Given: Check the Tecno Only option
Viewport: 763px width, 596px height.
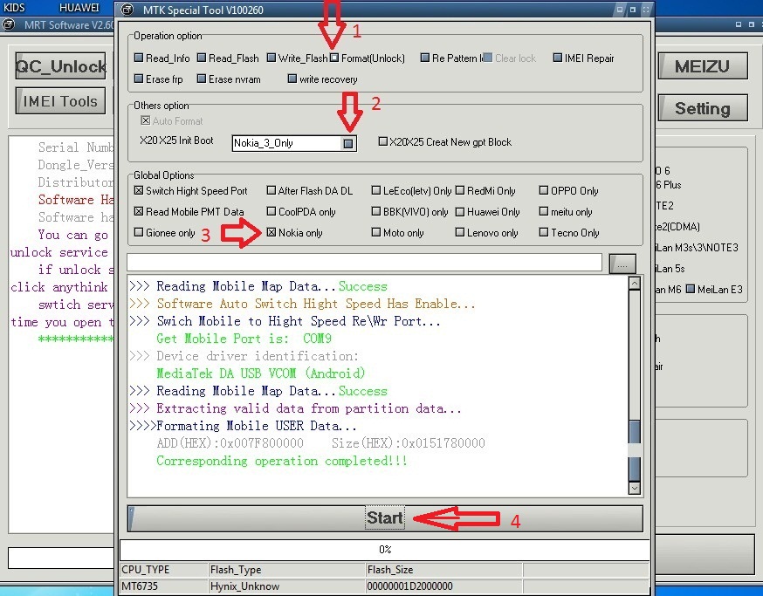Looking at the screenshot, I should point(544,233).
